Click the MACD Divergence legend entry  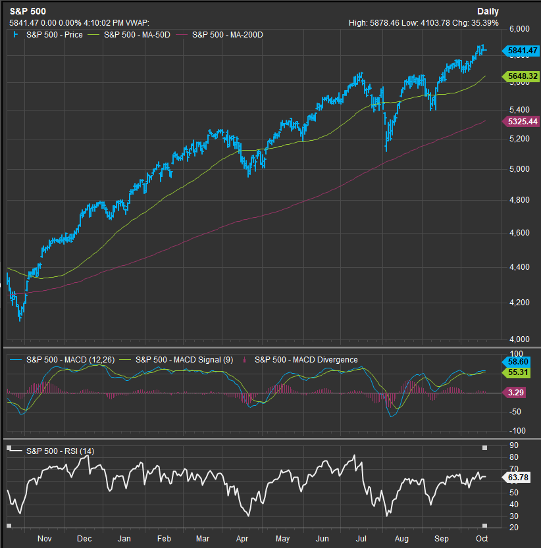click(306, 360)
